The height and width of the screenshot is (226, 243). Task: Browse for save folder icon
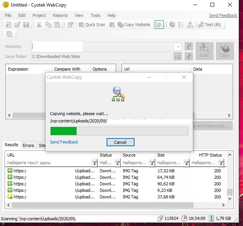[177, 56]
